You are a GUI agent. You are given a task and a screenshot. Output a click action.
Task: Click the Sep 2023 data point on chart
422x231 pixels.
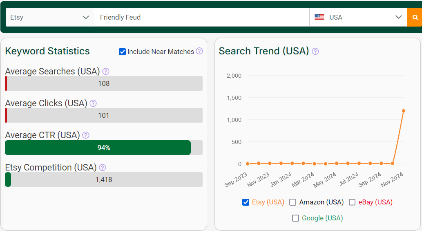[248, 164]
